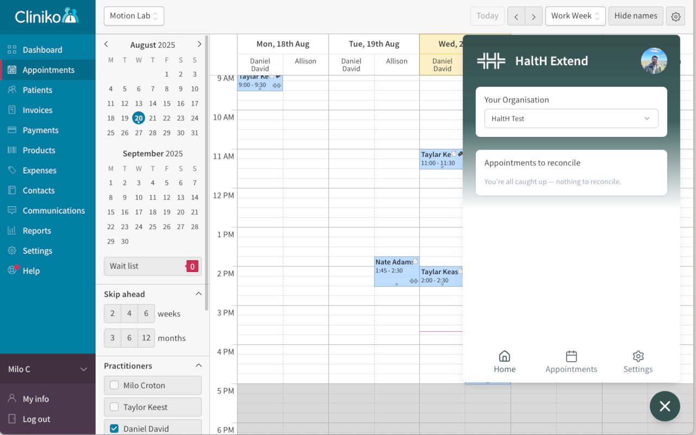
Task: Go to next month in mini calendar
Action: pyautogui.click(x=200, y=44)
